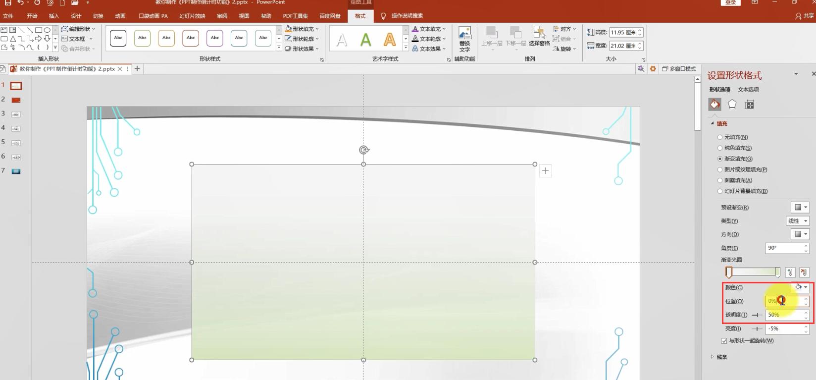Image resolution: width=816 pixels, height=380 pixels.
Task: Open the Preset gradients (预设渐变) dropdown
Action: click(800, 208)
